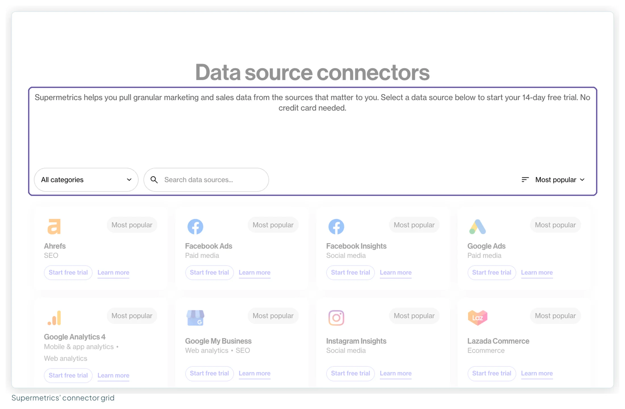
Task: Start free trial for Facebook Ads
Action: [209, 273]
